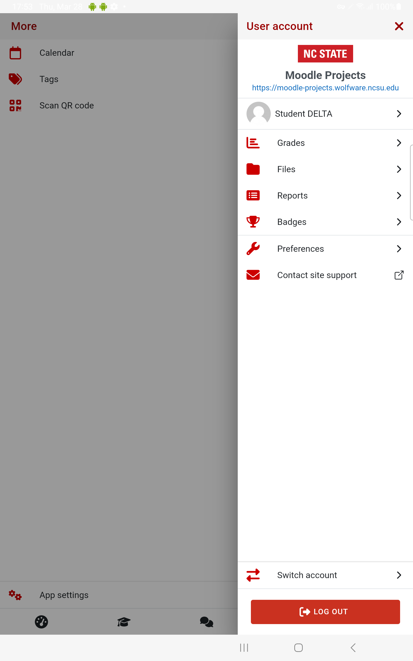This screenshot has height=661, width=413.
Task: Tap the Android recent apps button
Action: [244, 648]
